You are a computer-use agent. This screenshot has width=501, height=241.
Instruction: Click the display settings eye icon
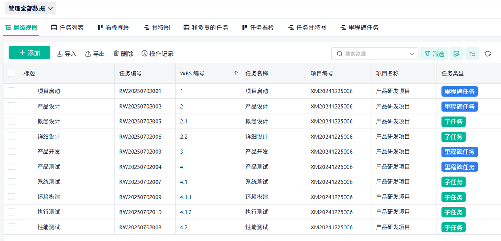tap(456, 54)
